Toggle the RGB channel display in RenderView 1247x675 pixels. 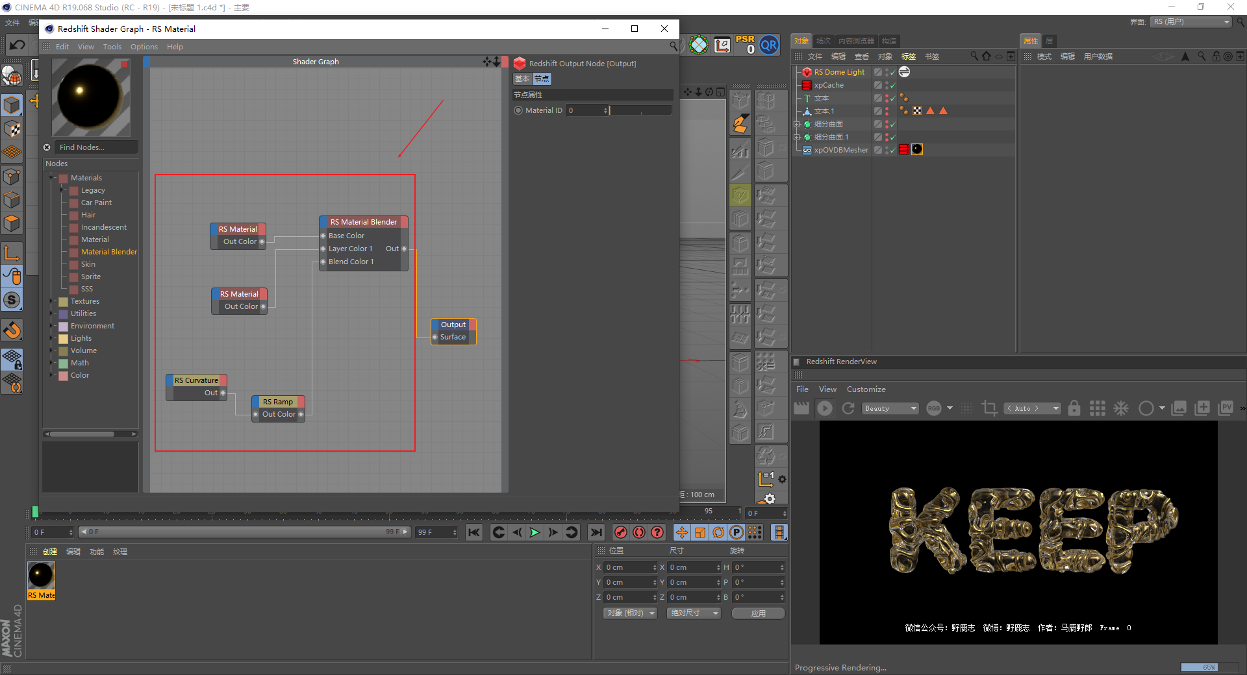tap(934, 408)
